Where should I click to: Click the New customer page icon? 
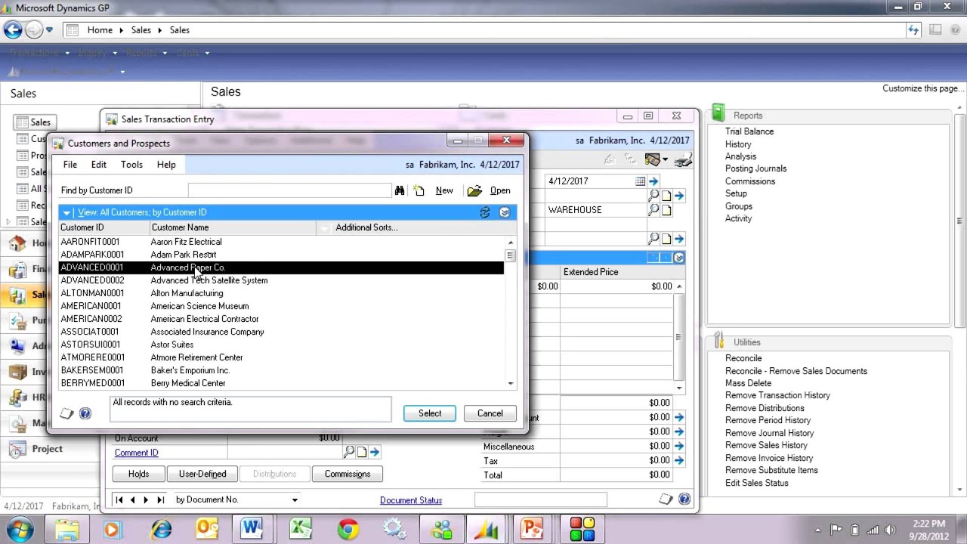click(x=419, y=190)
